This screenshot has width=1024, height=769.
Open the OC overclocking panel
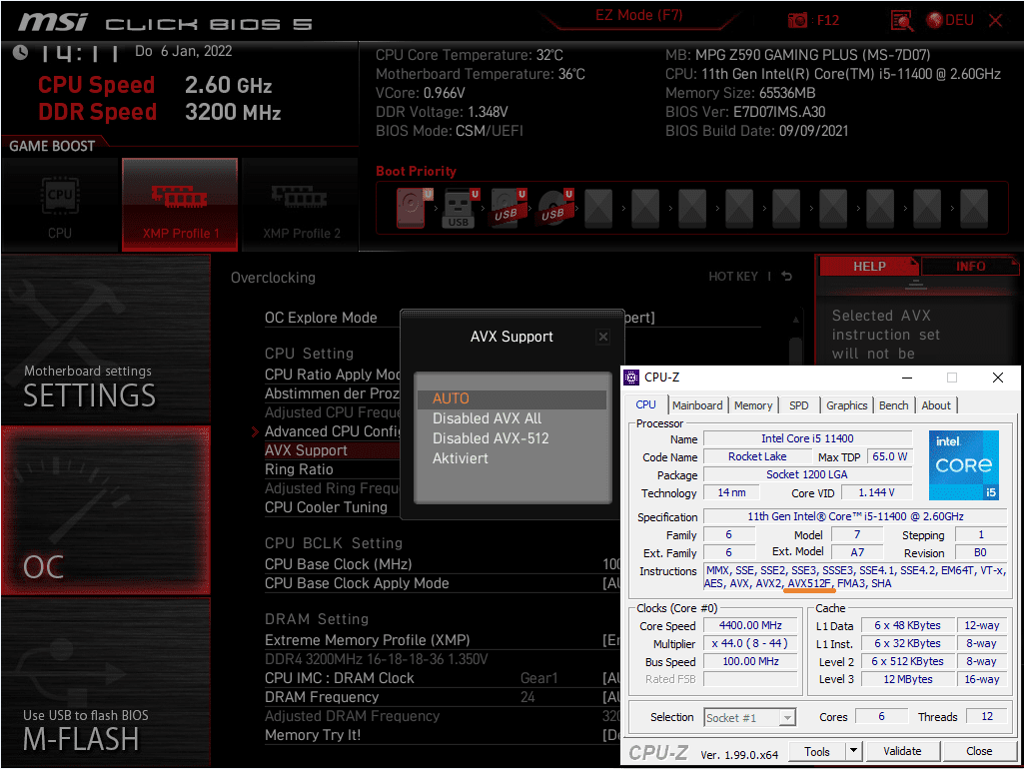(x=106, y=510)
